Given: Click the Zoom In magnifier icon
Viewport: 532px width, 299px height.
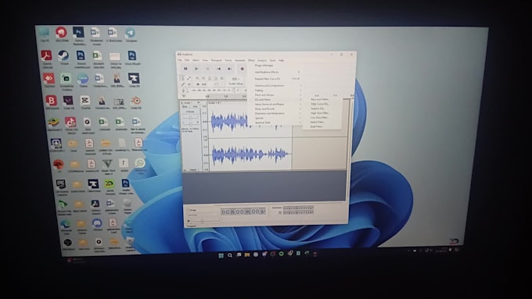Looking at the screenshot, I should tap(197, 78).
